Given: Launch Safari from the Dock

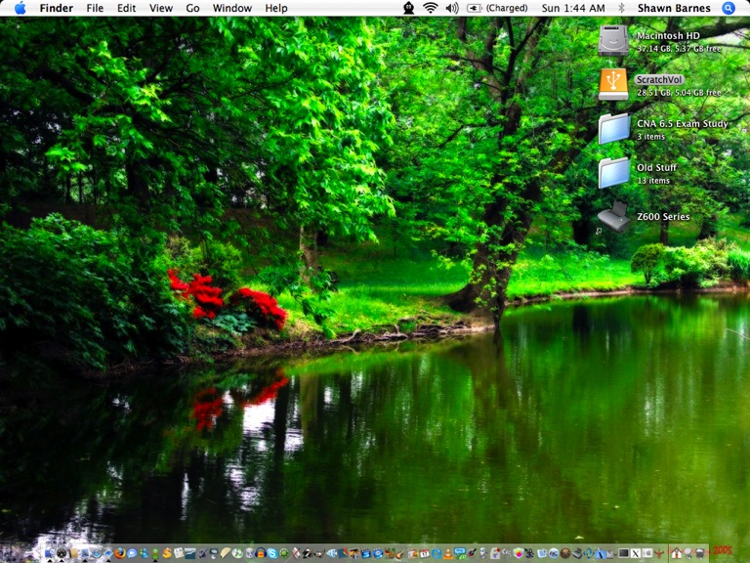Looking at the screenshot, I should (97, 553).
